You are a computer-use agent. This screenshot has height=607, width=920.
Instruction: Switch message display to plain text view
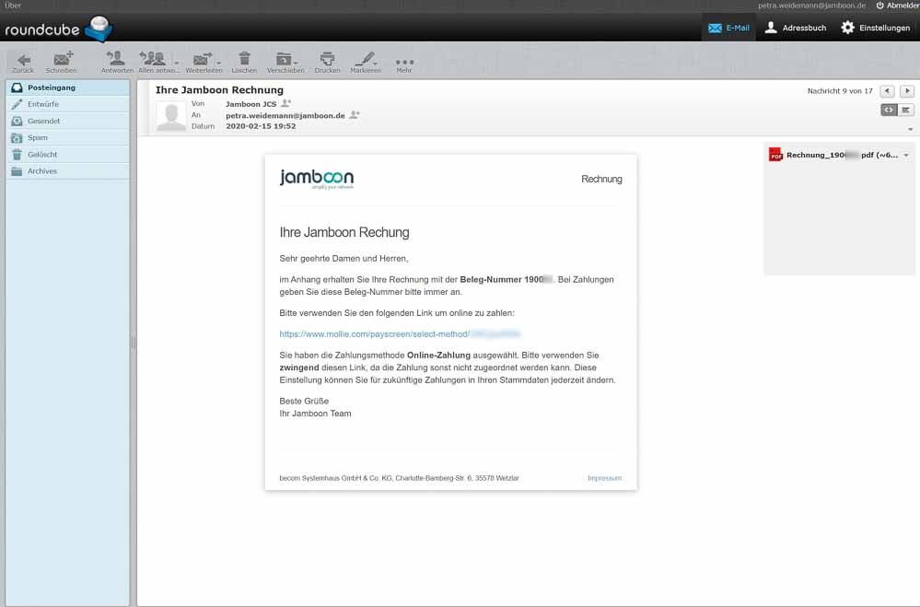pos(906,110)
